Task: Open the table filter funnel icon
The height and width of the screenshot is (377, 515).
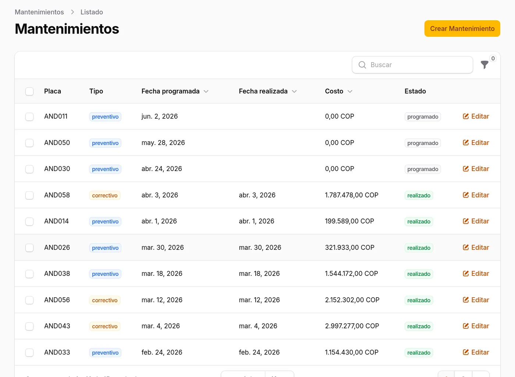Action: 484,65
